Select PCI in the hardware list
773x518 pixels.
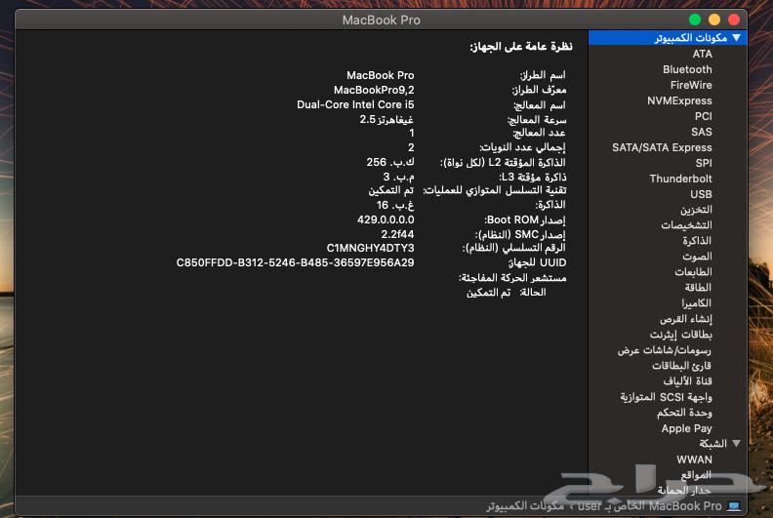pyautogui.click(x=704, y=116)
